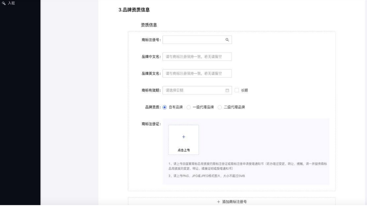367x206 pixels.
Task: Click the magnifier icon in 商标注册号 field
Action: click(x=227, y=40)
